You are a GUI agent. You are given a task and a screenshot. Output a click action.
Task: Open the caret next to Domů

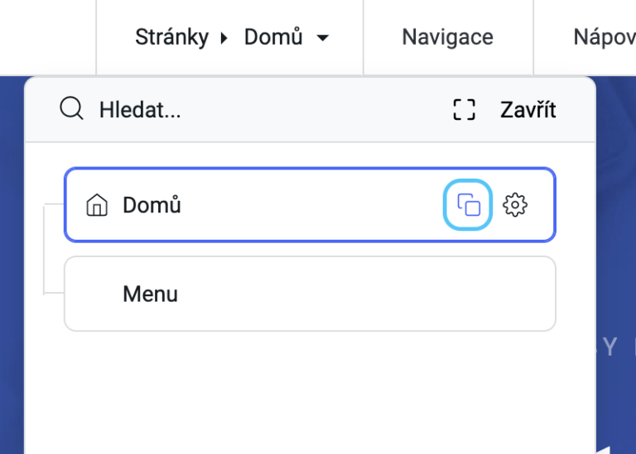322,38
